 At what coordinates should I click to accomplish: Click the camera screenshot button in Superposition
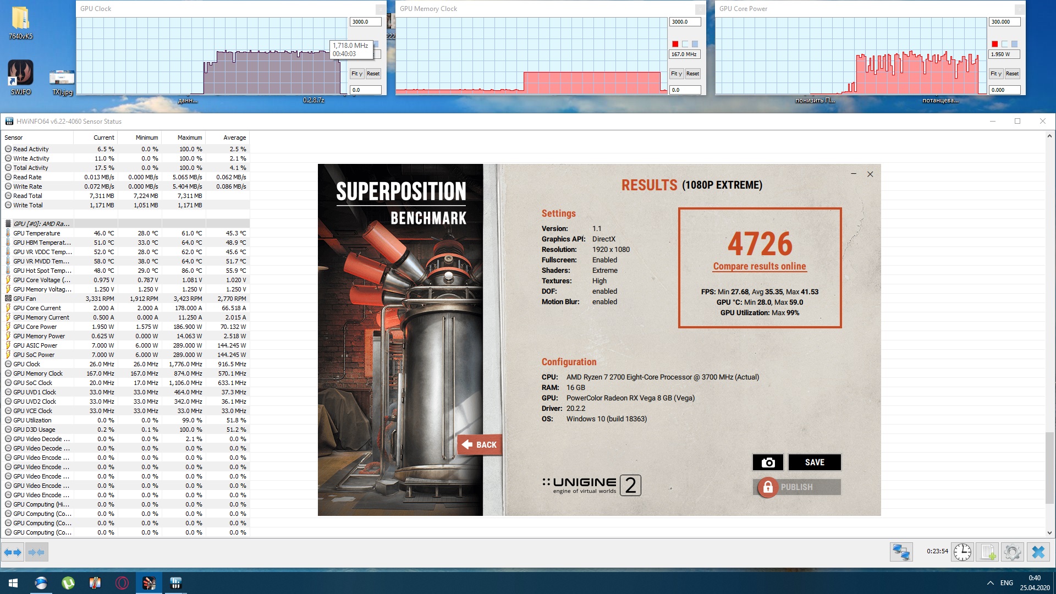(x=768, y=463)
